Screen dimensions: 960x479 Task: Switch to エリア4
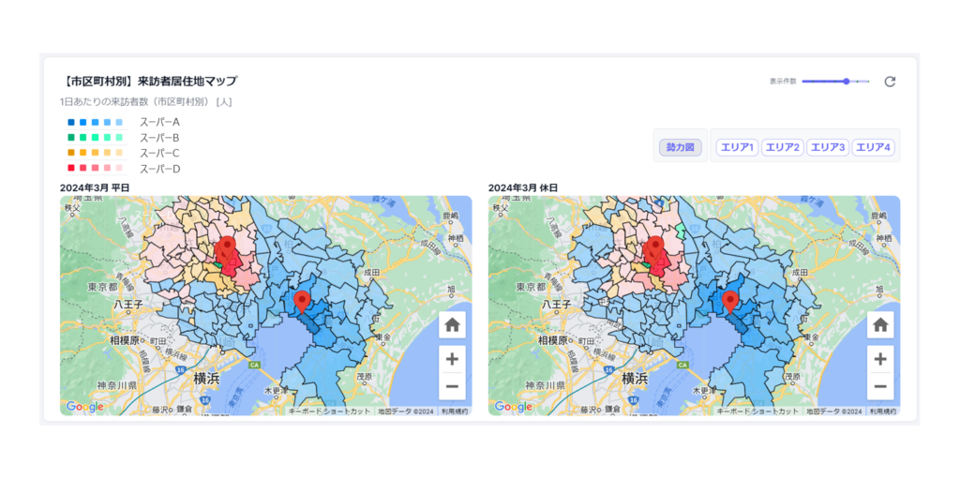(873, 147)
